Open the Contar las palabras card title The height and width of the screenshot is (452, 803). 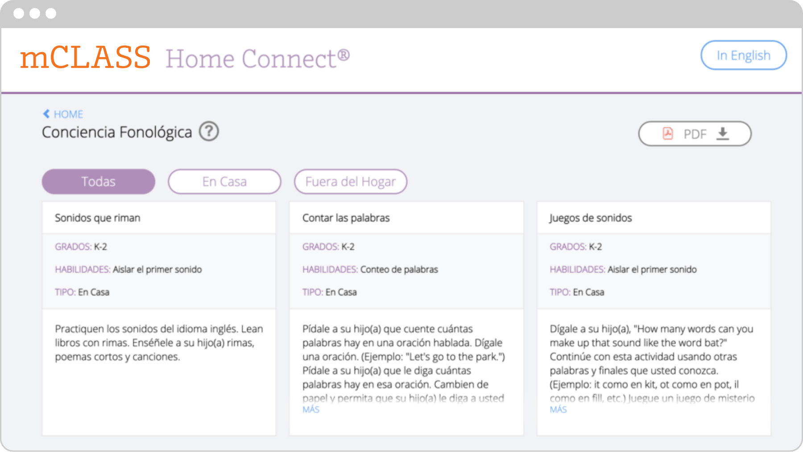(x=346, y=218)
